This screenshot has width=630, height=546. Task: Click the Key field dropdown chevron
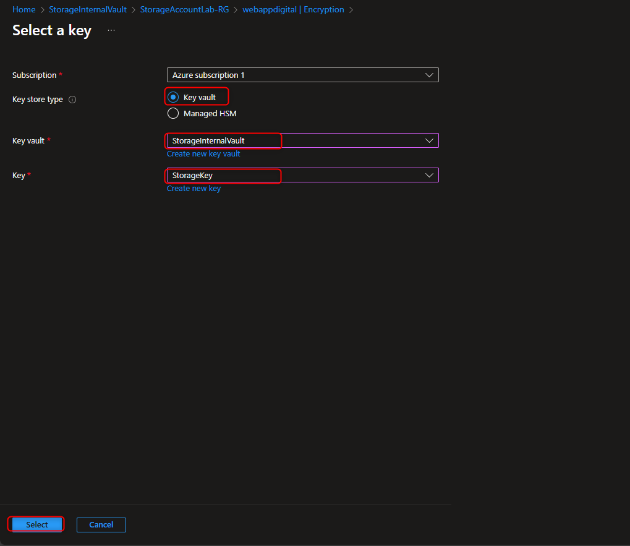[429, 175]
